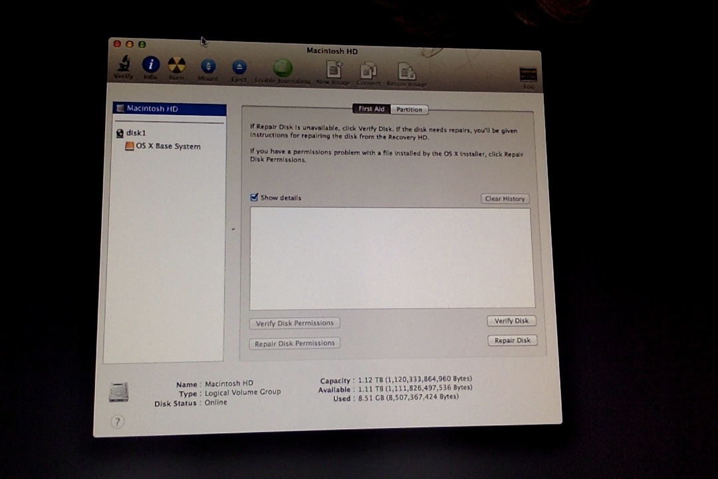The height and width of the screenshot is (479, 718).
Task: Select Macintosh HD in the sidebar
Action: 170,108
